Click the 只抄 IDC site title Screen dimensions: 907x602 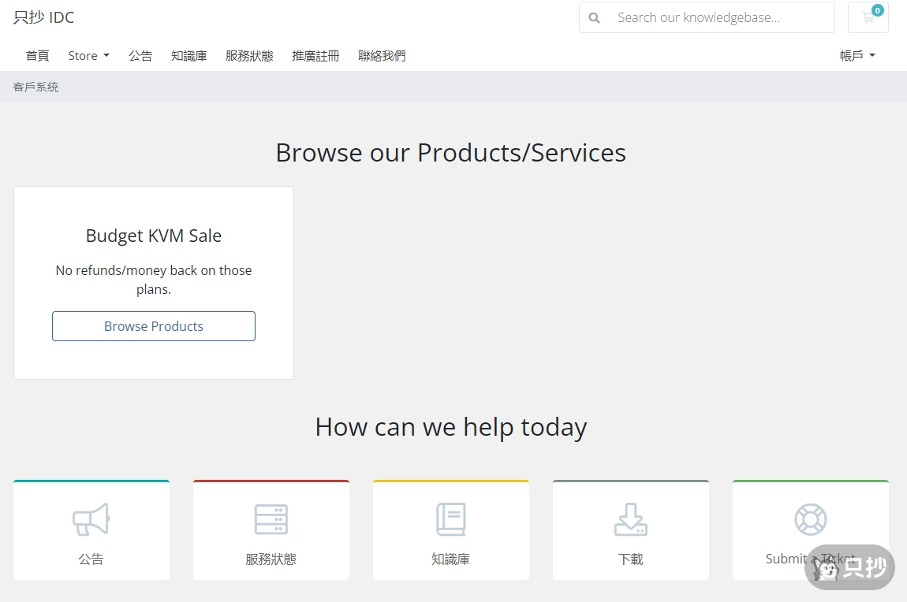coord(44,17)
